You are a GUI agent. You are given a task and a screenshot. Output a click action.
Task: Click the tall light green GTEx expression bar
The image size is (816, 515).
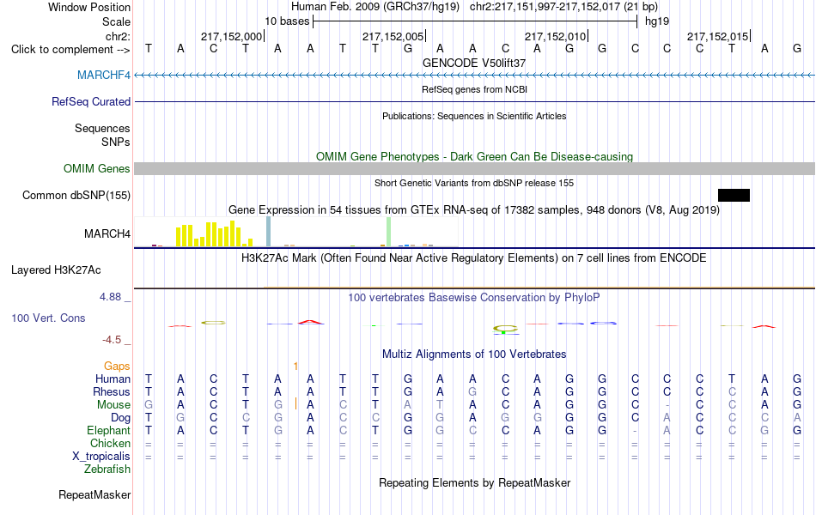[x=389, y=232]
